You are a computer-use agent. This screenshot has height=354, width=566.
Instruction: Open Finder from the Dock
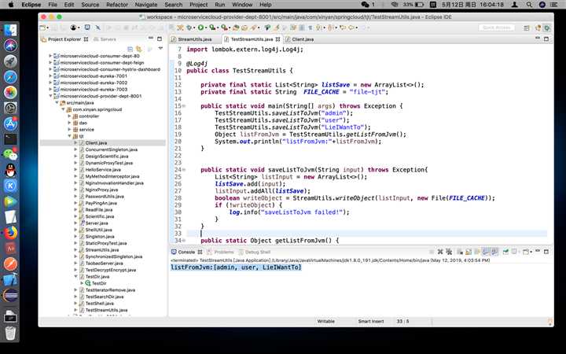[x=10, y=31]
